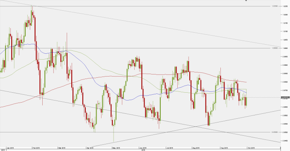Select the blue moving average line's right end
This screenshot has height=151, width=290.
(x=246, y=93)
